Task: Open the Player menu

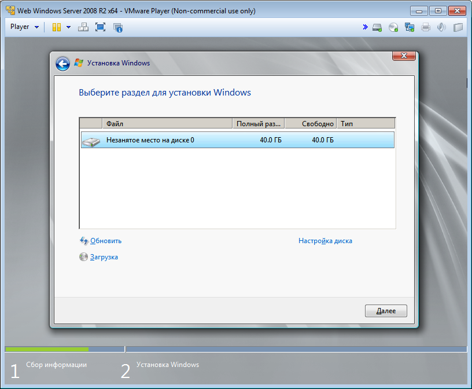Action: click(24, 27)
